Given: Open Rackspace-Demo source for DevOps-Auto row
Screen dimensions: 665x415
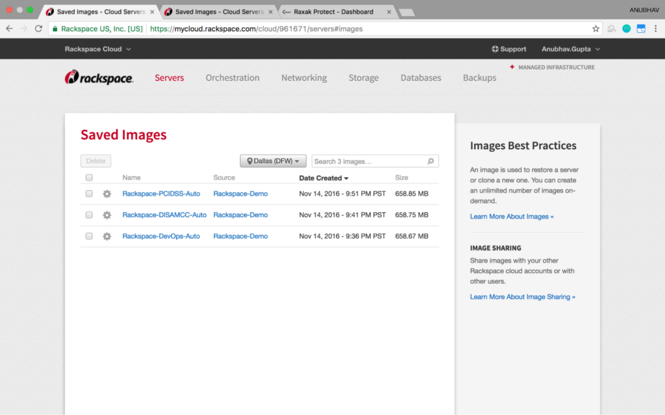Looking at the screenshot, I should (240, 236).
